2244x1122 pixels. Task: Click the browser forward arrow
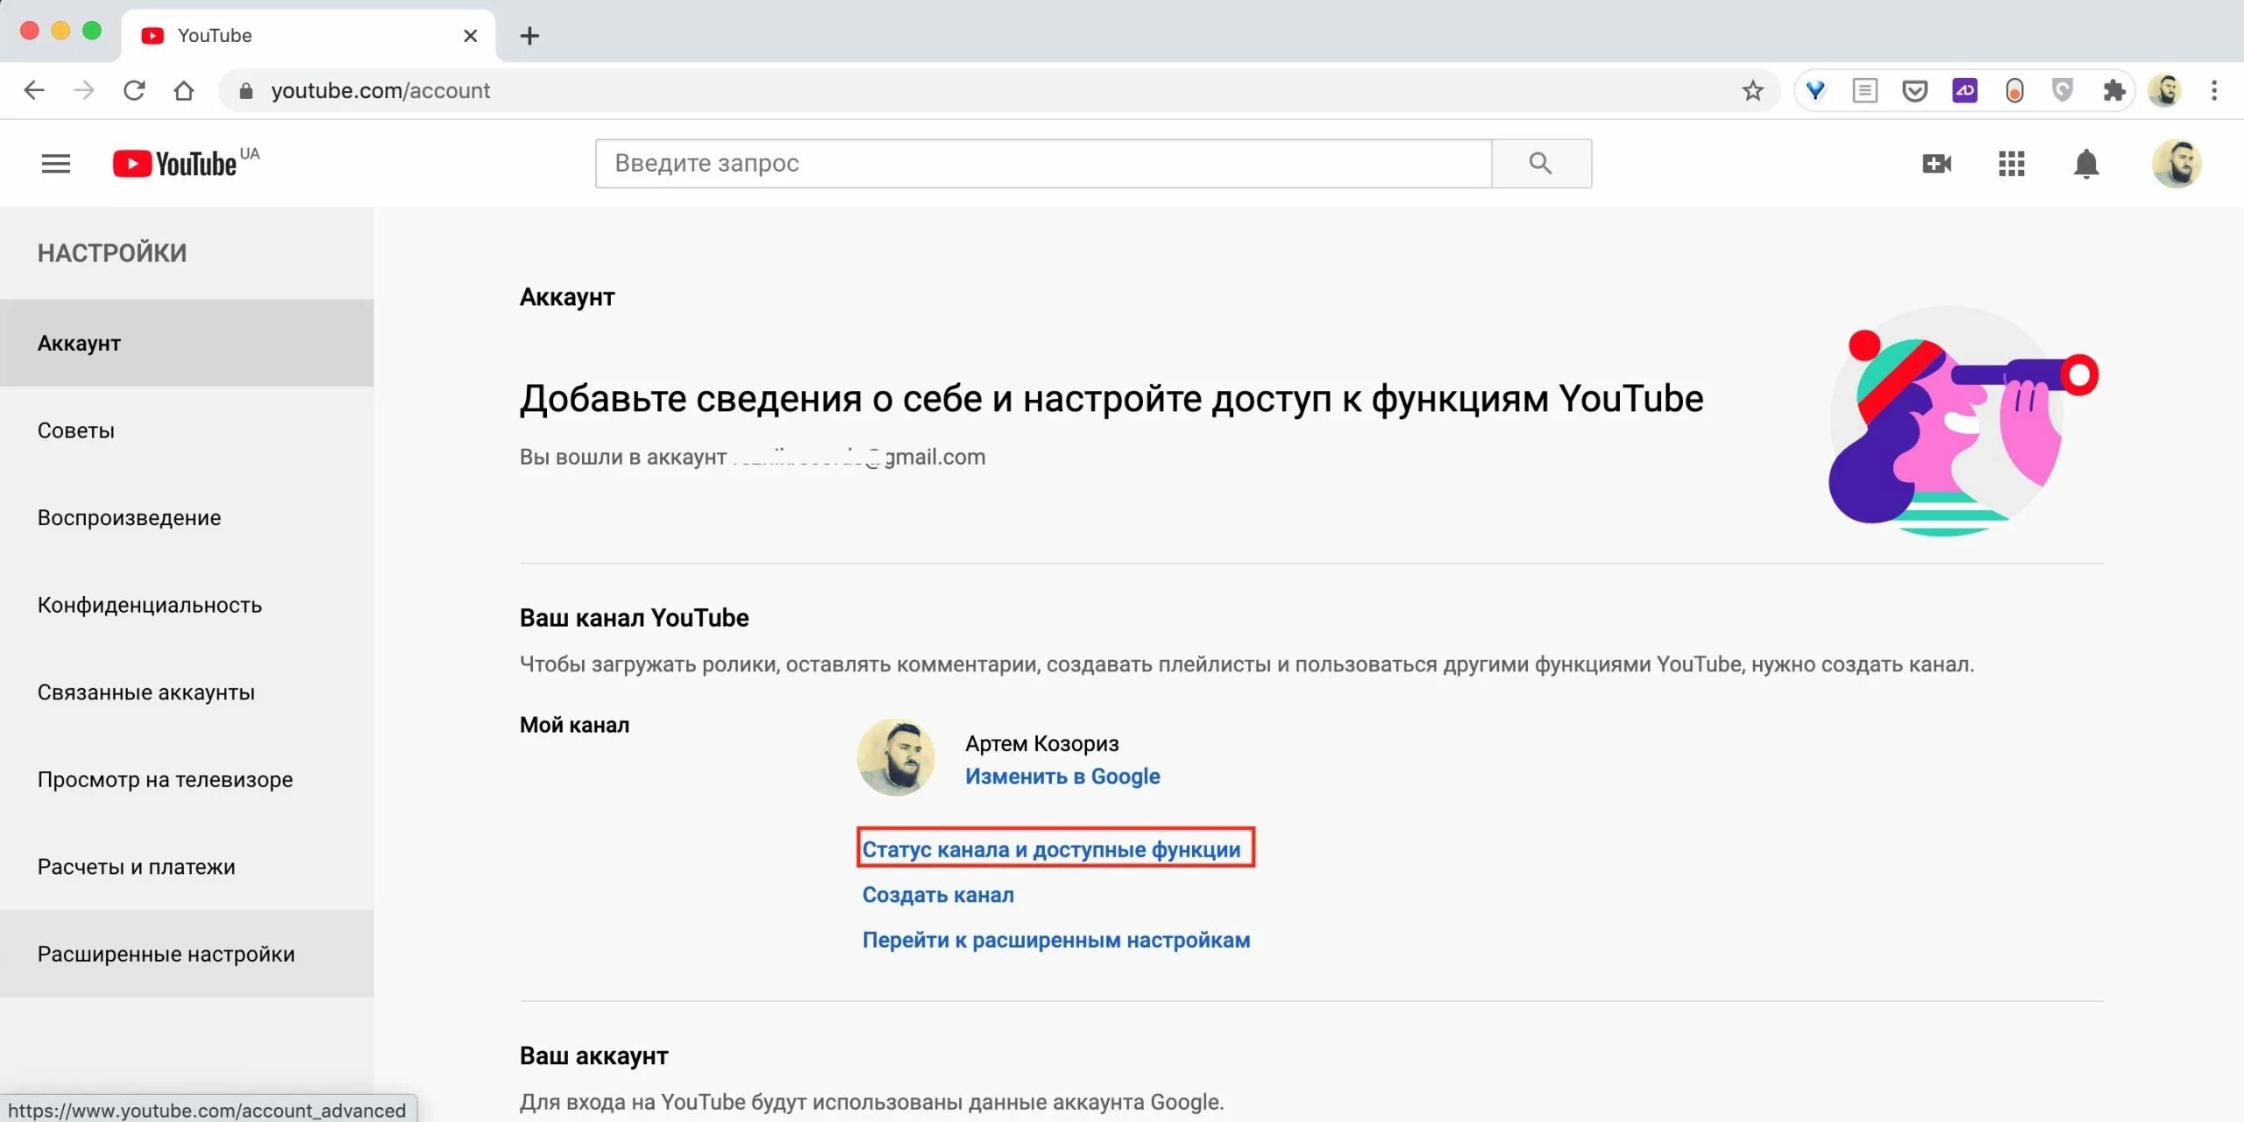click(84, 90)
